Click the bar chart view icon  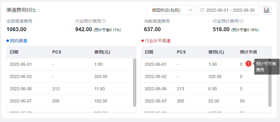coord(267,10)
